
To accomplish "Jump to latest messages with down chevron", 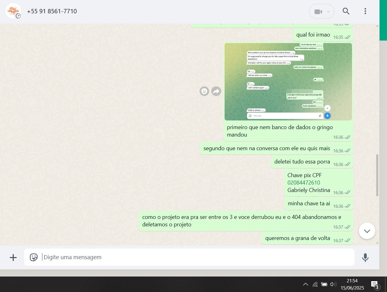I will point(367,231).
